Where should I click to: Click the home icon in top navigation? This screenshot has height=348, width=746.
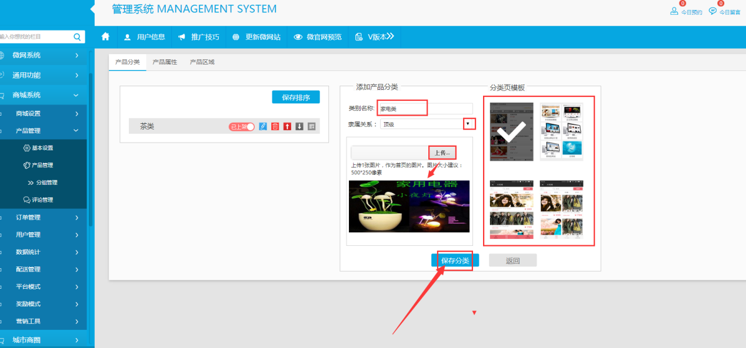click(x=106, y=36)
